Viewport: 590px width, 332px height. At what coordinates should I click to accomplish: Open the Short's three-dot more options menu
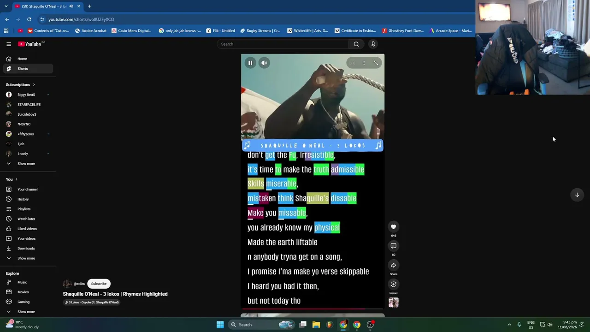tap(364, 63)
